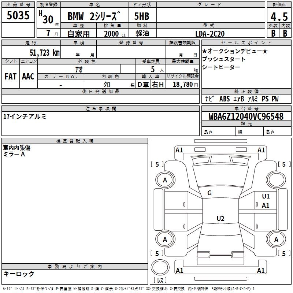This screenshot has height=293, width=293.
Task: Click the lot number 5035
Action: [x=18, y=15]
